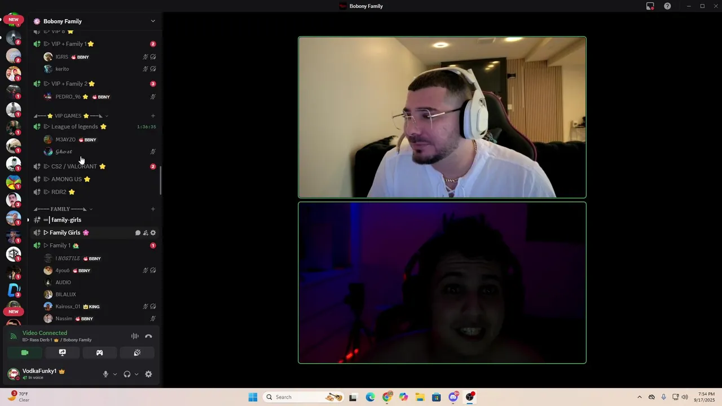The width and height of the screenshot is (722, 406).
Task: Edit Family Girls channel settings gear
Action: tap(153, 233)
